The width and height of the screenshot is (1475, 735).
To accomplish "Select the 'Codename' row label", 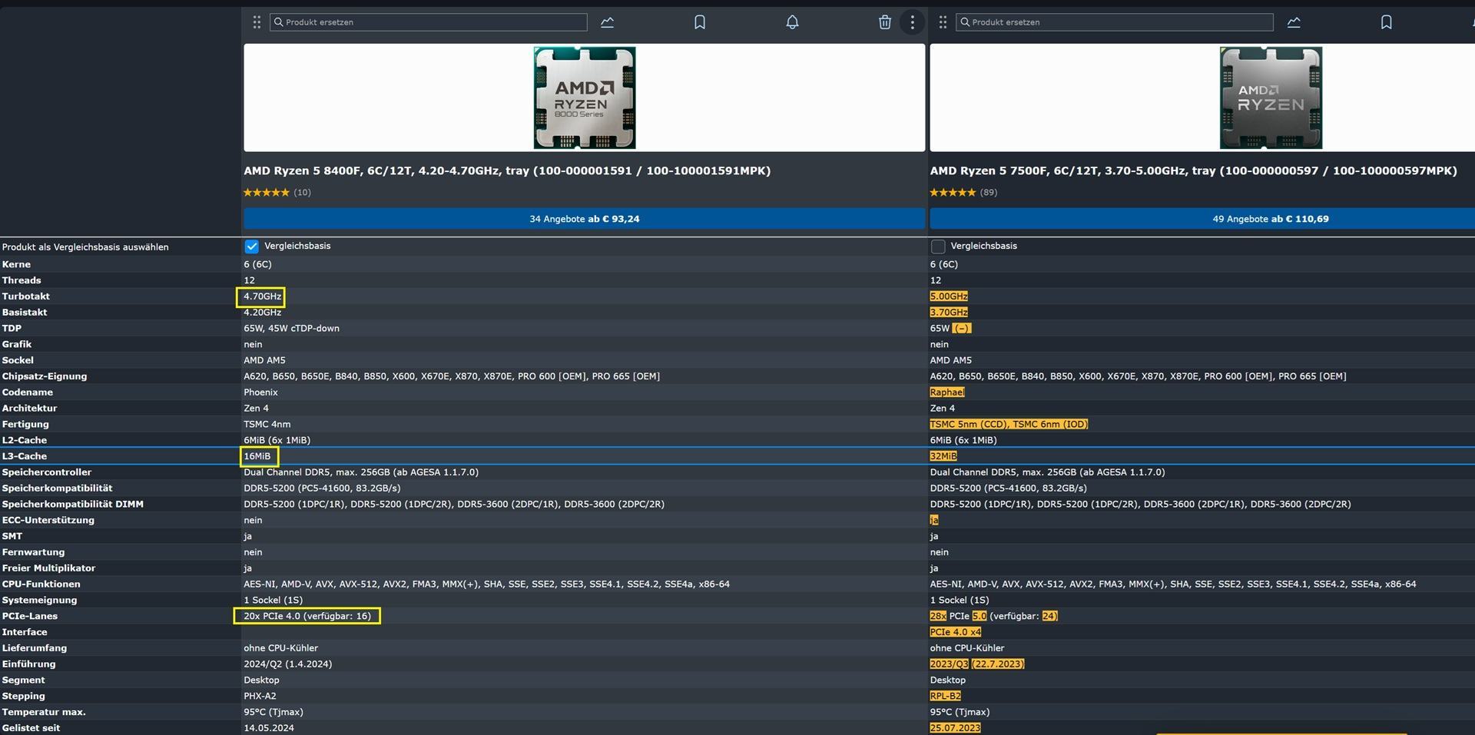I will pos(28,392).
